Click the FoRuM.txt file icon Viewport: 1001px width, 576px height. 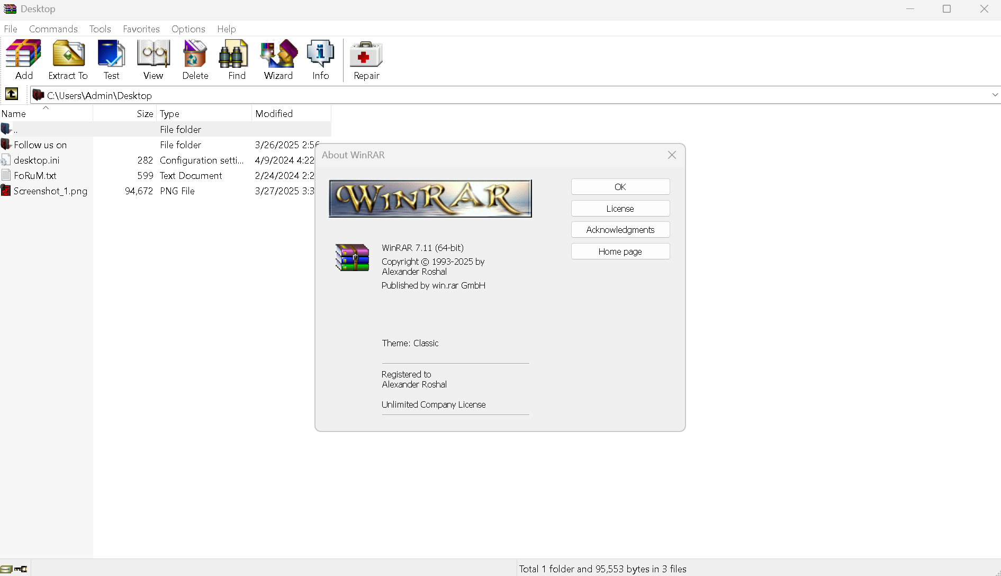coord(6,175)
